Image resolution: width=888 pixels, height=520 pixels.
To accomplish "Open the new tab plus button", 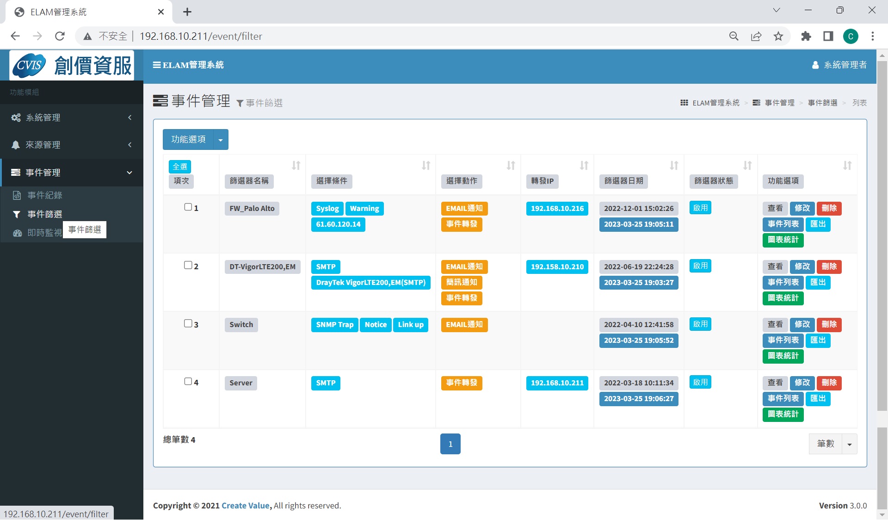I will pyautogui.click(x=187, y=12).
